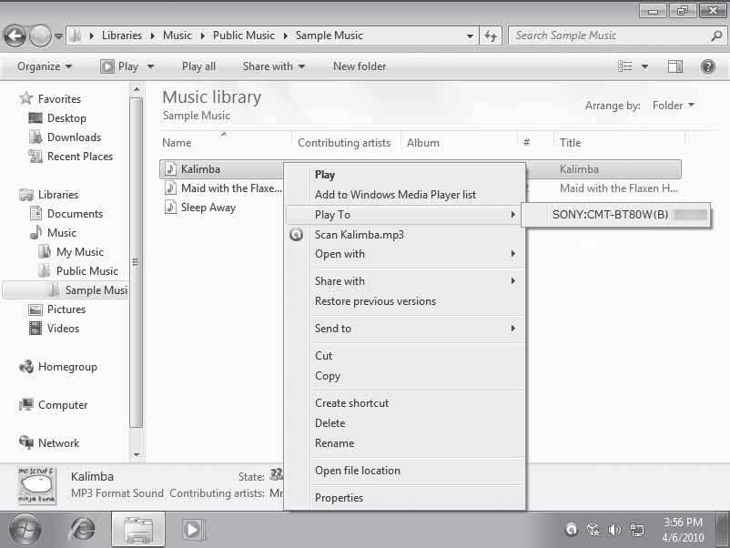Viewport: 730px width, 548px height.
Task: Choose Open file location
Action: [405, 471]
